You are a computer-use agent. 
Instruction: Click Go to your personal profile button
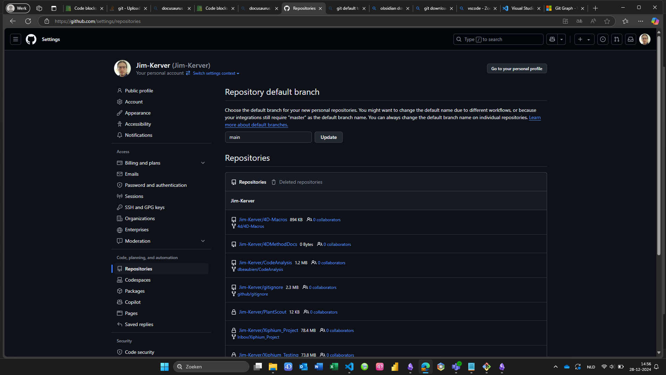(516, 69)
